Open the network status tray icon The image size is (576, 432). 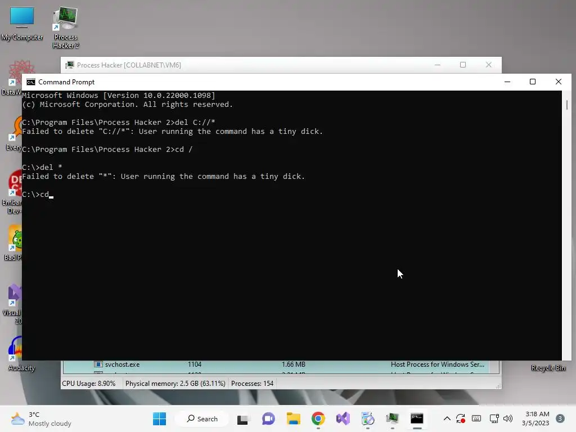click(x=494, y=418)
